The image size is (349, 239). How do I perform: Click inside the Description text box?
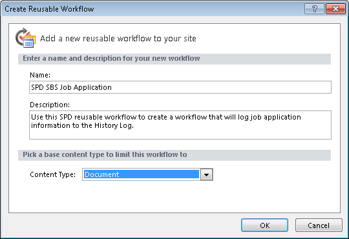[x=180, y=125]
